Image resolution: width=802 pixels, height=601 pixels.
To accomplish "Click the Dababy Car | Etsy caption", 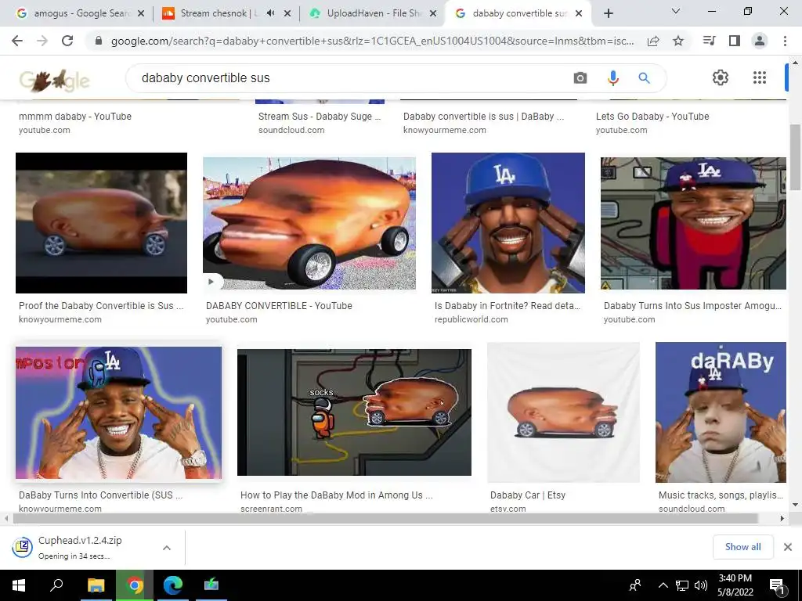I will (527, 495).
